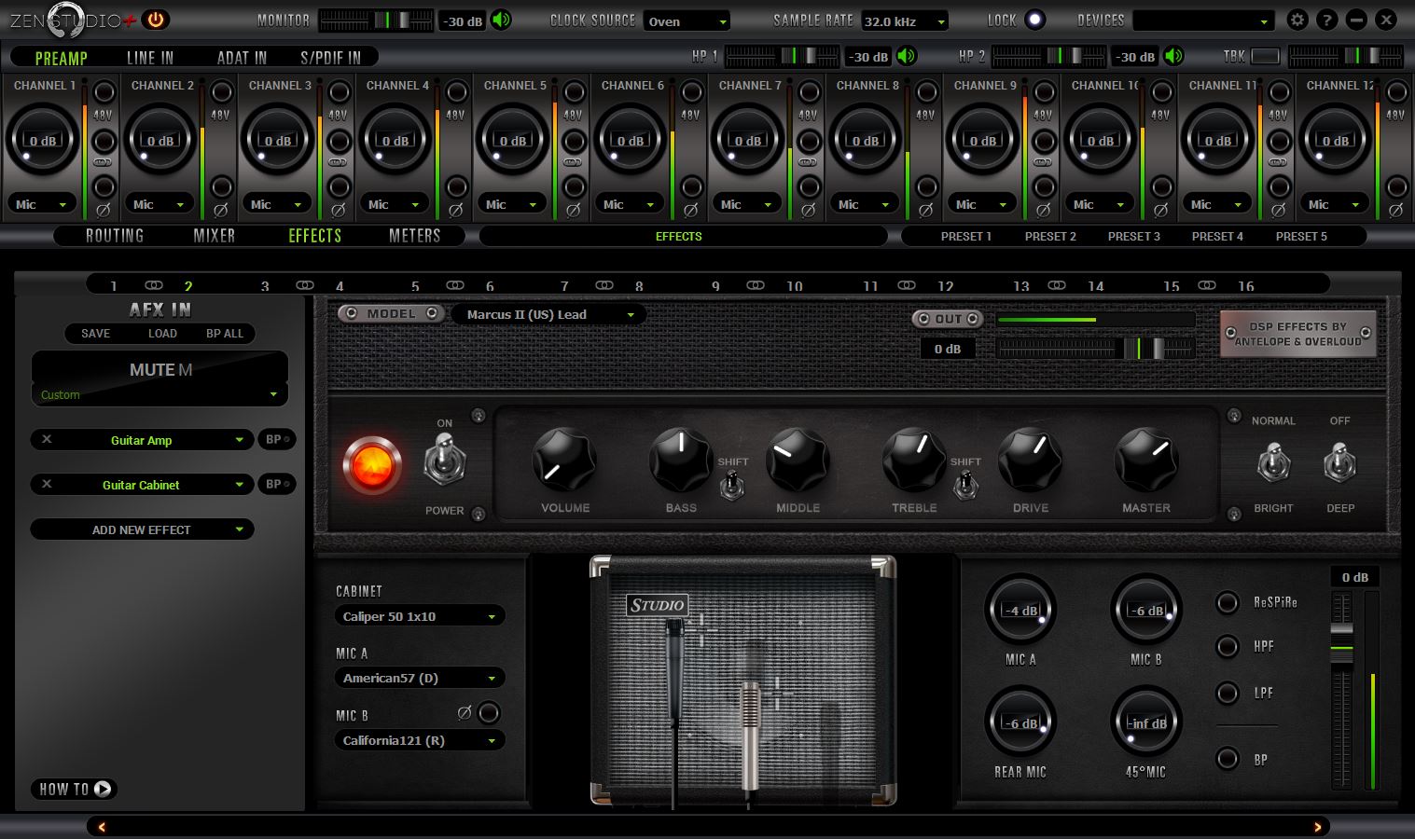Click the Lock indicator button
Image resolution: width=1415 pixels, height=839 pixels.
[1034, 20]
